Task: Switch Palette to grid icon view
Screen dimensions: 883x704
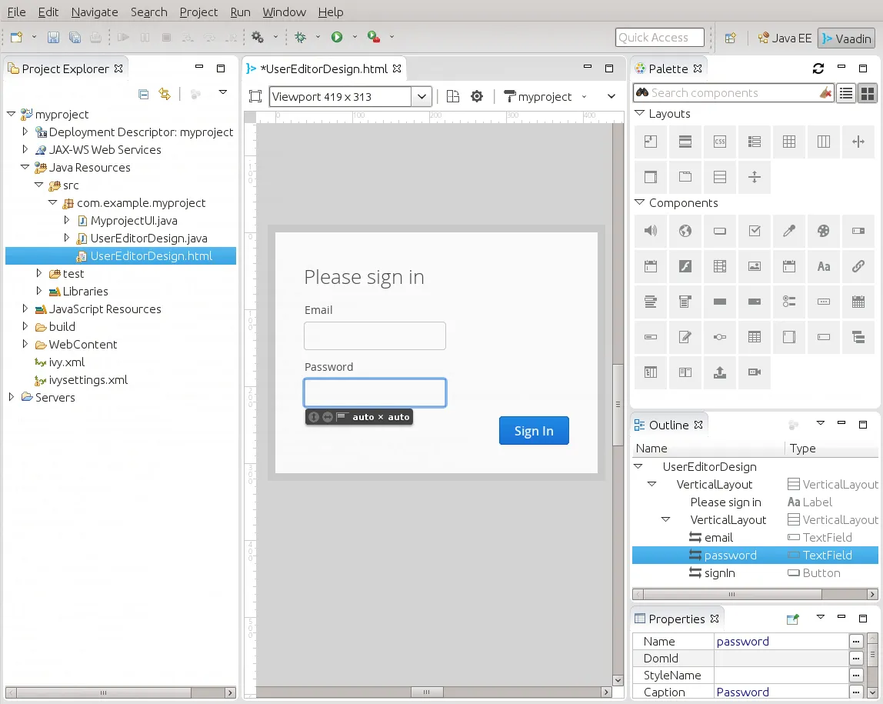Action: [868, 93]
